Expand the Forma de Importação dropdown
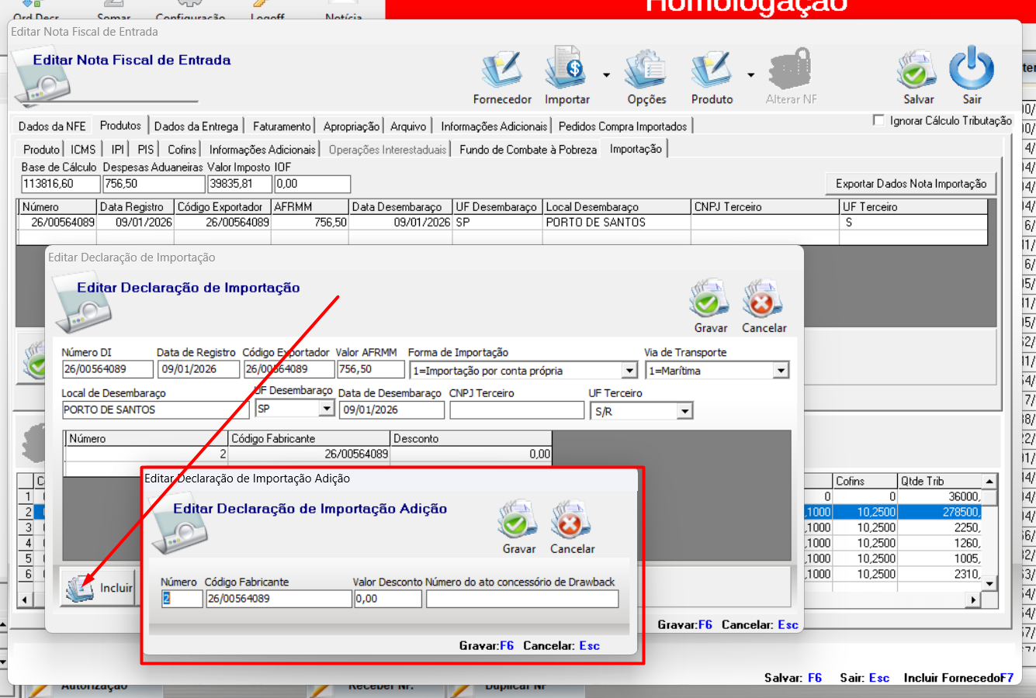Image resolution: width=1036 pixels, height=698 pixels. coord(629,371)
